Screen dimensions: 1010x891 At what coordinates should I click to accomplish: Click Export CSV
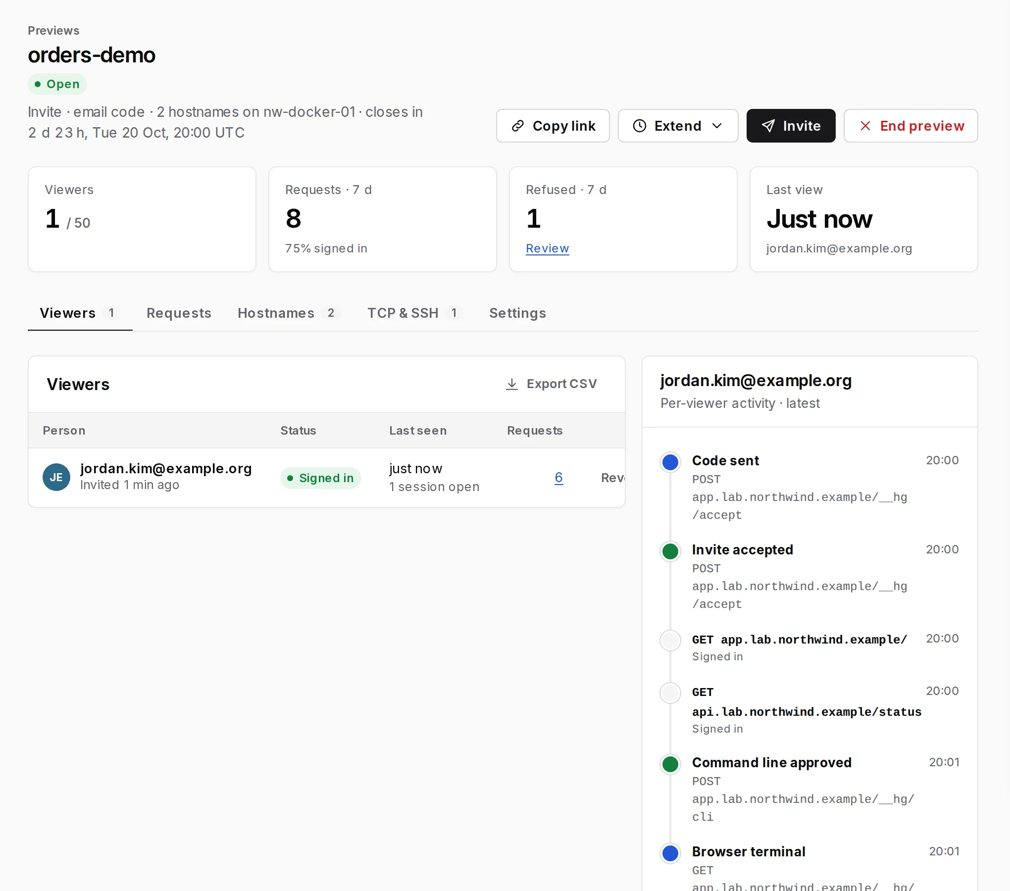552,384
